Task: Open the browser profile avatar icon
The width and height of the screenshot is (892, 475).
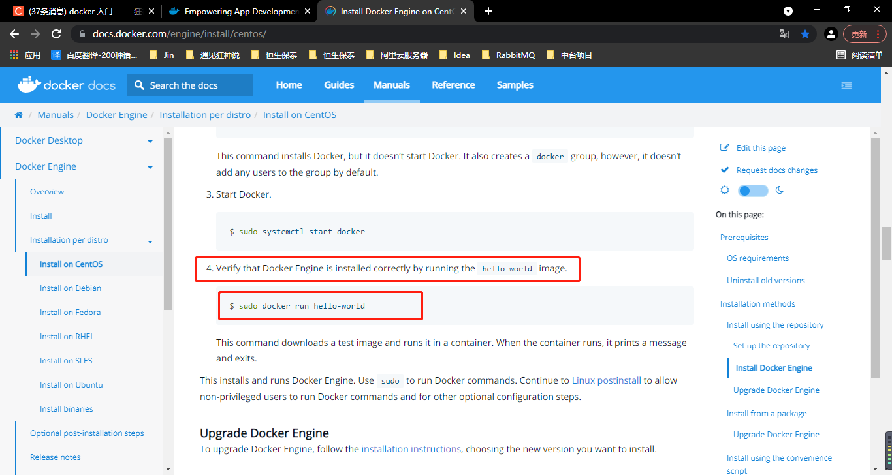Action: click(831, 34)
